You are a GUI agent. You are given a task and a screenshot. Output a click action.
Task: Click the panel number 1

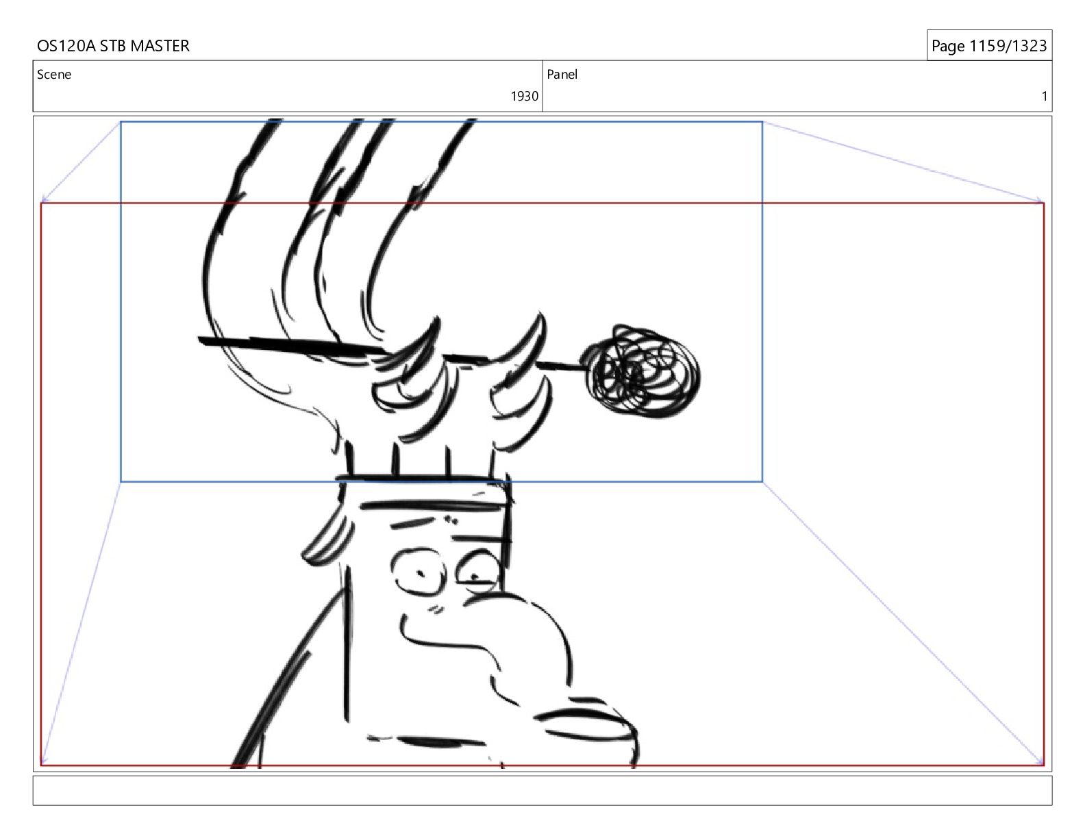click(1045, 97)
